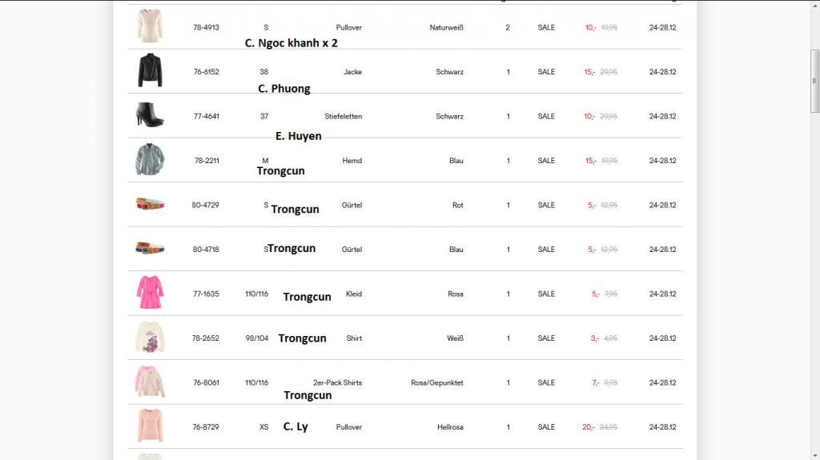Select article number 77-4641

pos(206,117)
